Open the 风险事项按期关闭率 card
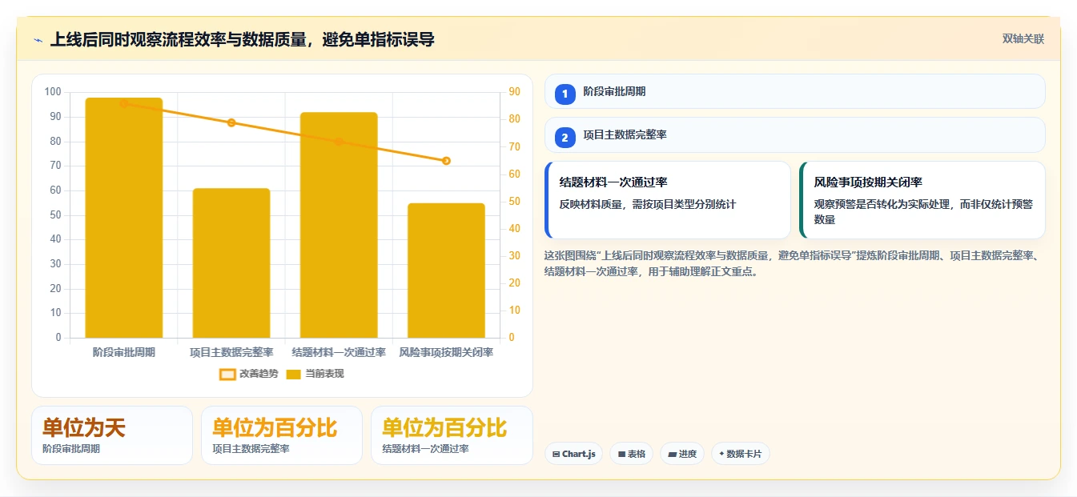This screenshot has height=497, width=1077. pyautogui.click(x=922, y=200)
